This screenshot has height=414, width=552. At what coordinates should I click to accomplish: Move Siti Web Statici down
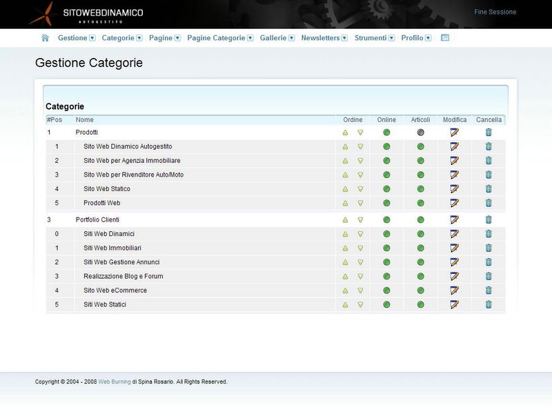point(360,304)
